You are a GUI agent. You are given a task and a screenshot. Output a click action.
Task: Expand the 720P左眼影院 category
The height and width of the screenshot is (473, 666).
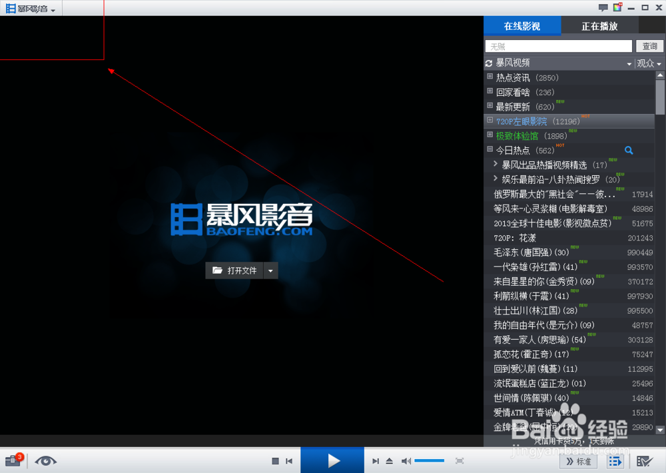point(490,120)
